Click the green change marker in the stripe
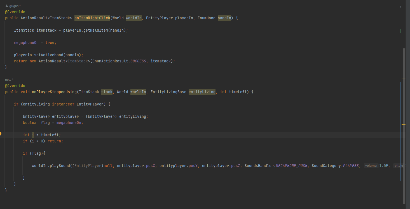The width and height of the screenshot is (410, 209). pyautogui.click(x=401, y=31)
